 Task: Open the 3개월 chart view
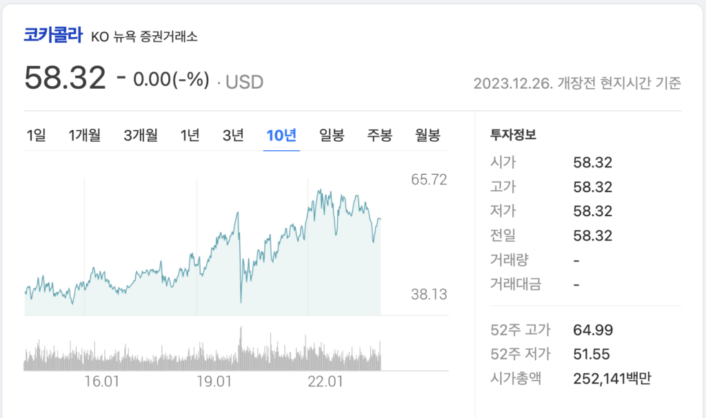[x=141, y=136]
